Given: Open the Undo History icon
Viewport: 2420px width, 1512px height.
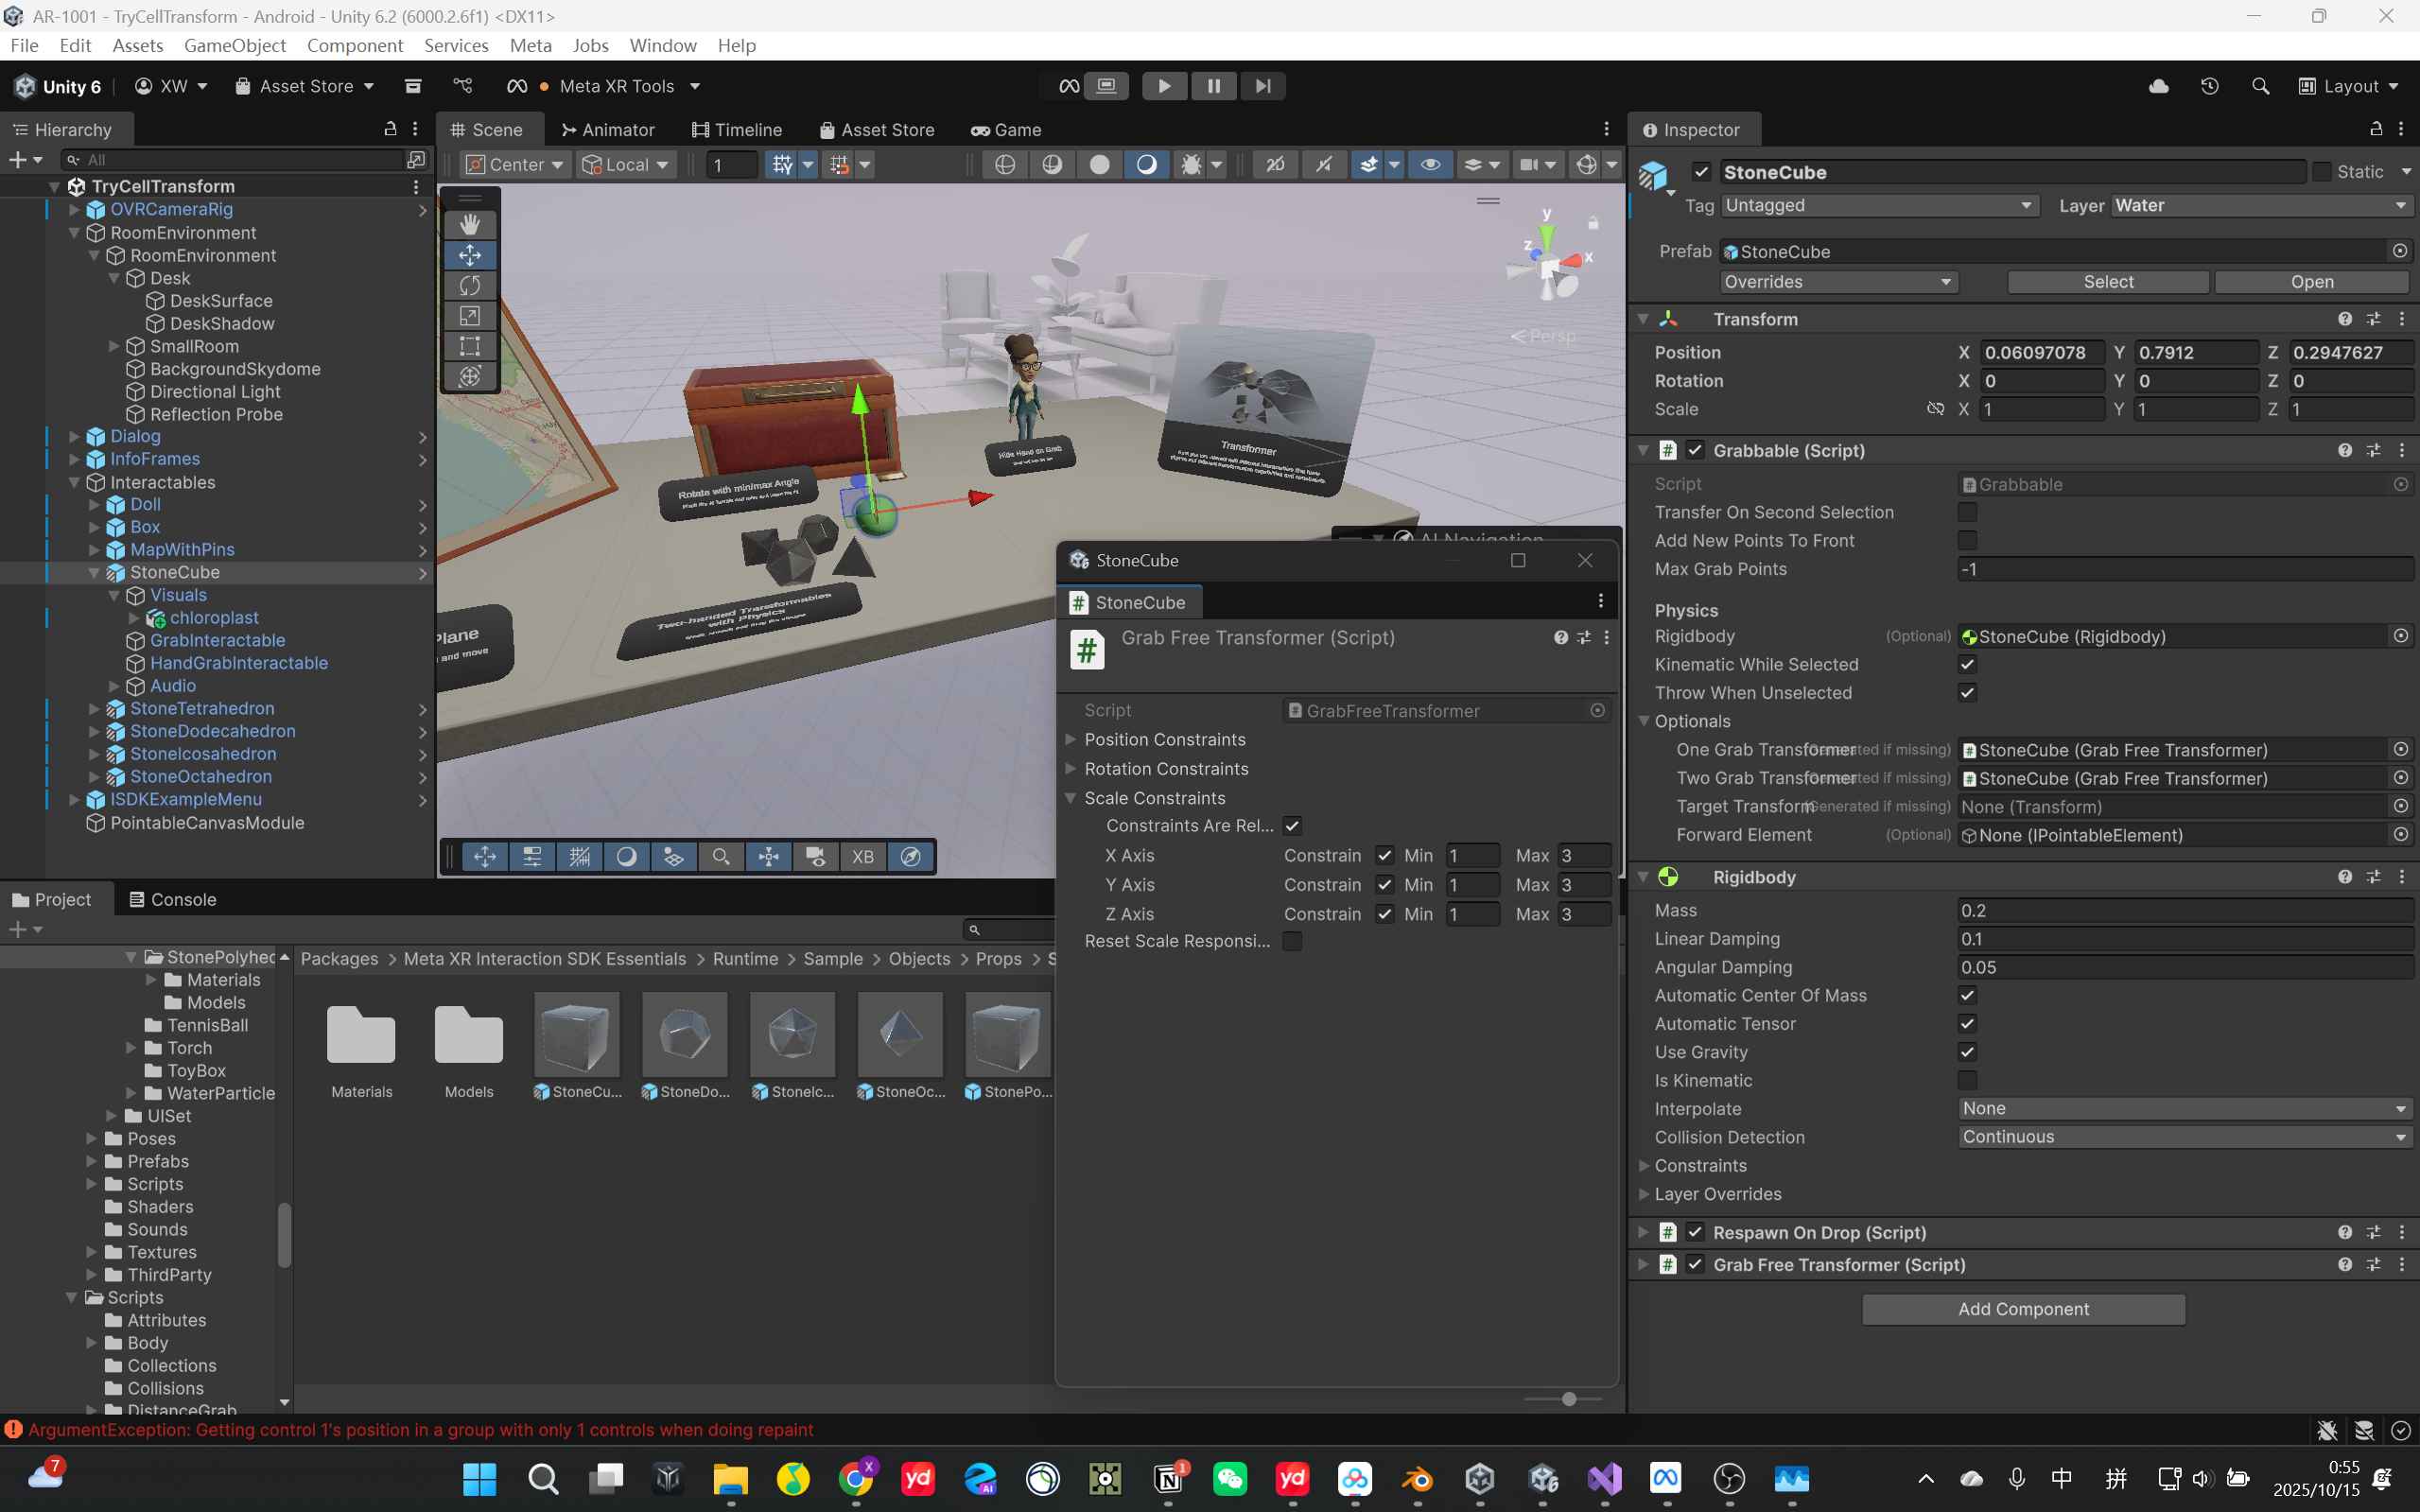Looking at the screenshot, I should pos(2209,86).
